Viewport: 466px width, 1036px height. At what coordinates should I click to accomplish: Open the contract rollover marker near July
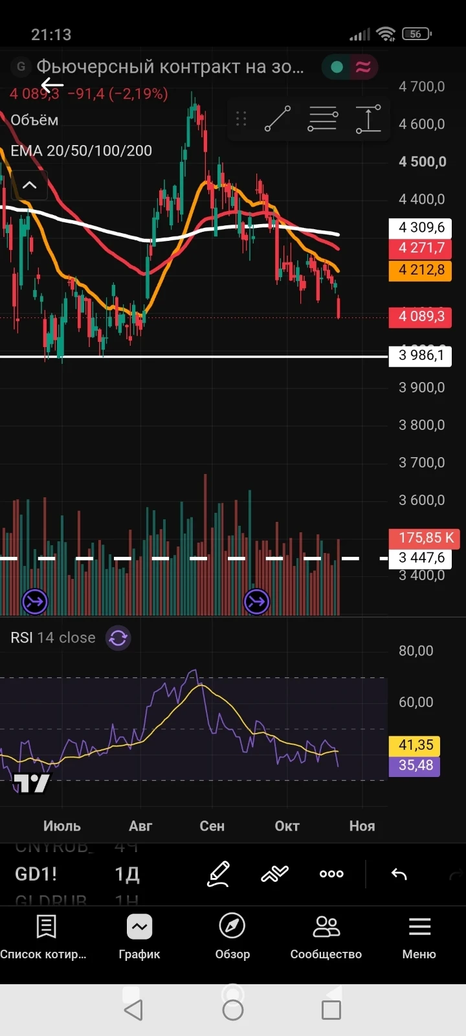click(34, 602)
